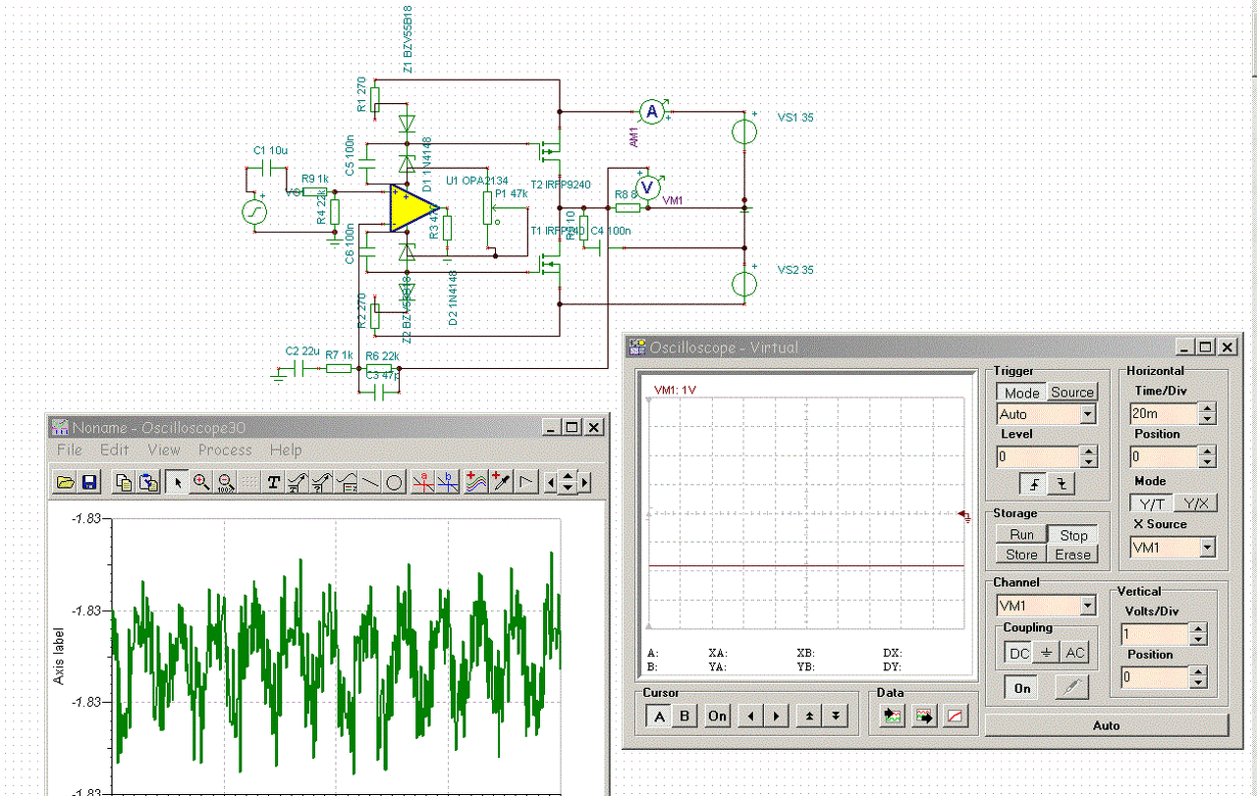Open Edit menu in Noname window
This screenshot has height=796, width=1257.
tap(115, 450)
